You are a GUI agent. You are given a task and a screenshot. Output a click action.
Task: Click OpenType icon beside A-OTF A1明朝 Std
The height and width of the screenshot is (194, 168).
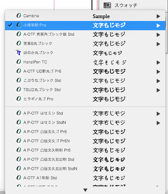point(19,178)
